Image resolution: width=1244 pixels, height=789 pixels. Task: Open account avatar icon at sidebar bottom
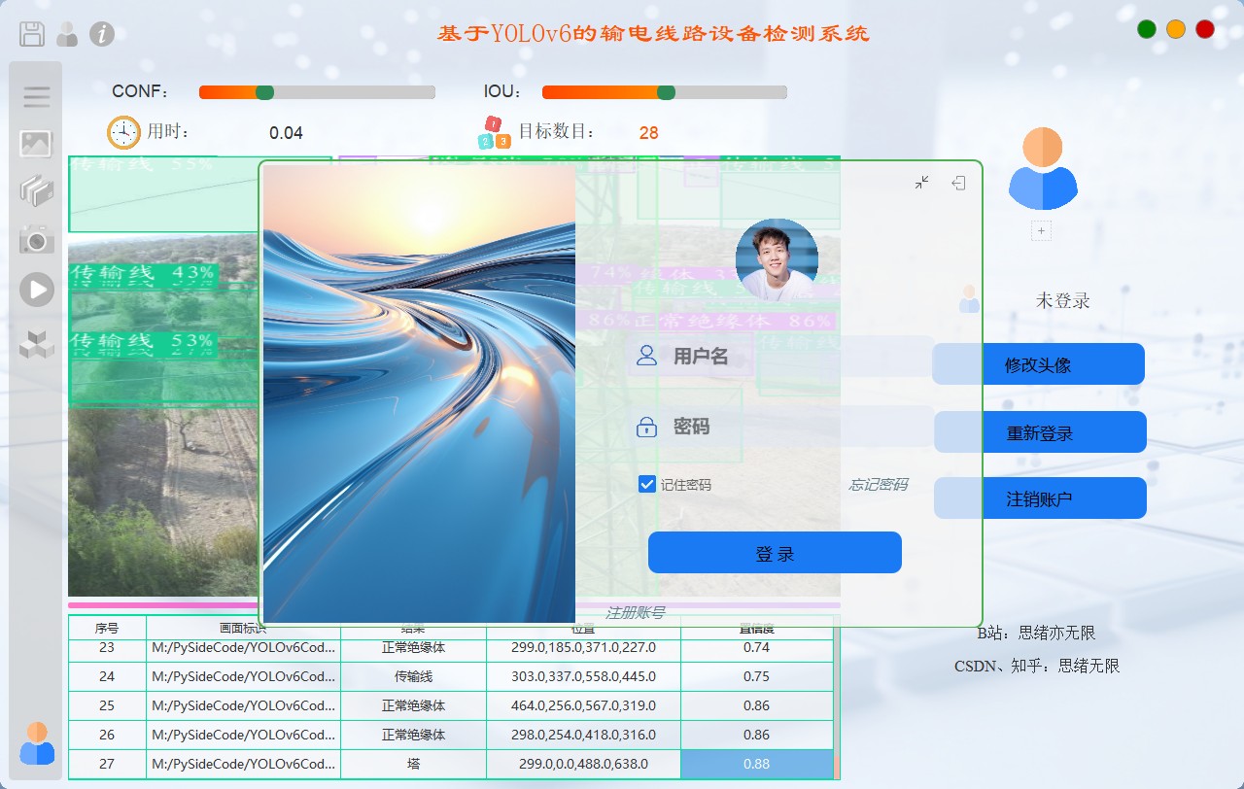(37, 743)
